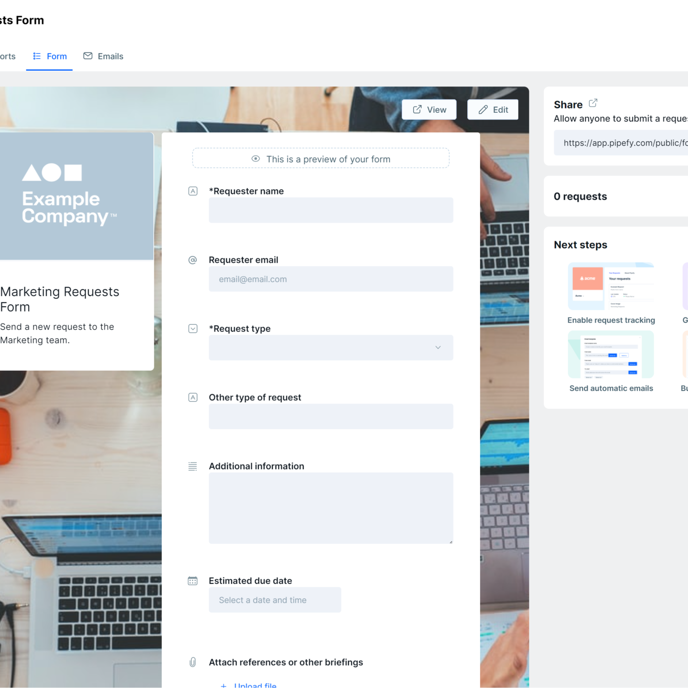688x688 pixels.
Task: Click the text field icon beside Requester name
Action: coord(193,191)
